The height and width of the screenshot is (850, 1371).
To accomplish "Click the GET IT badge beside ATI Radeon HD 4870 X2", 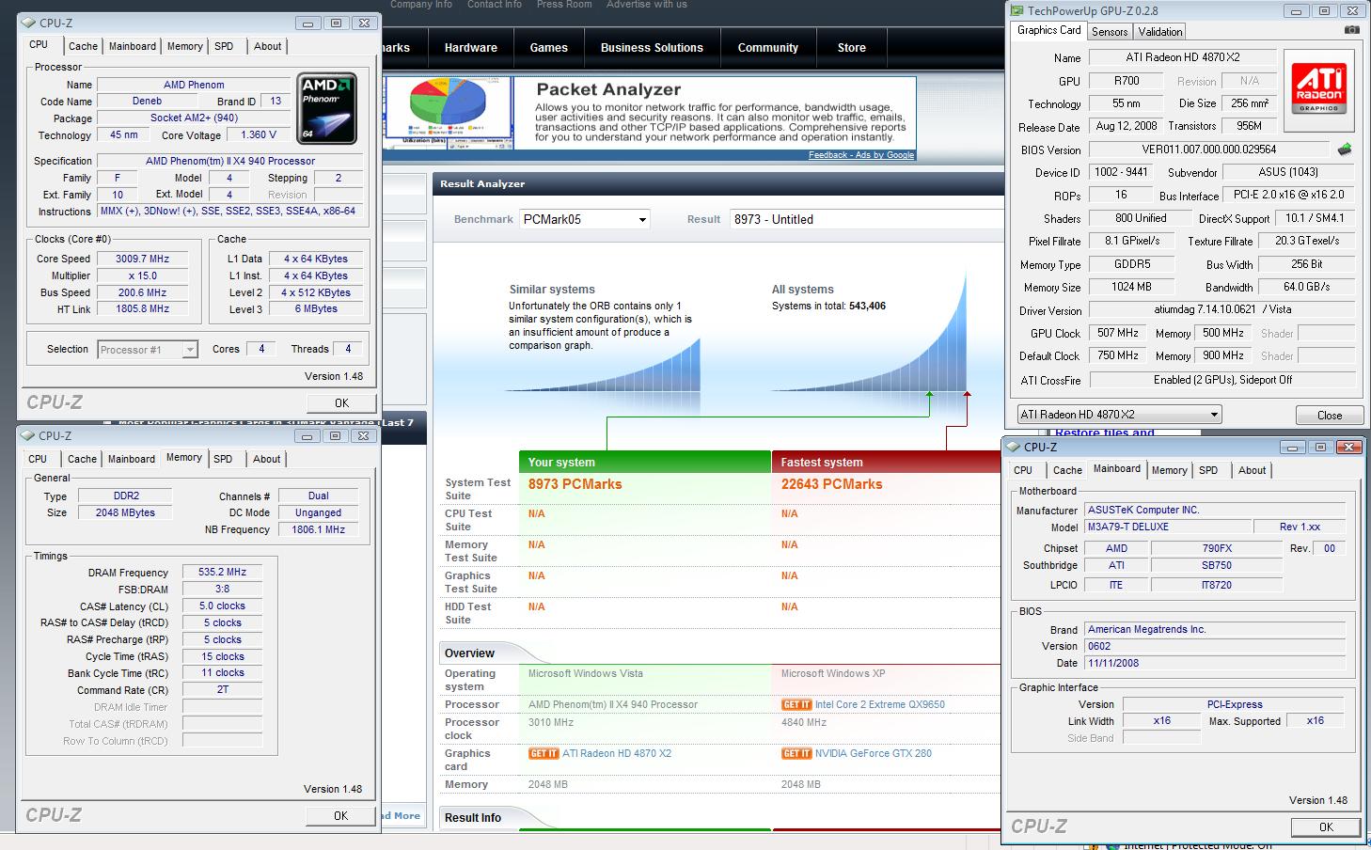I will [543, 753].
